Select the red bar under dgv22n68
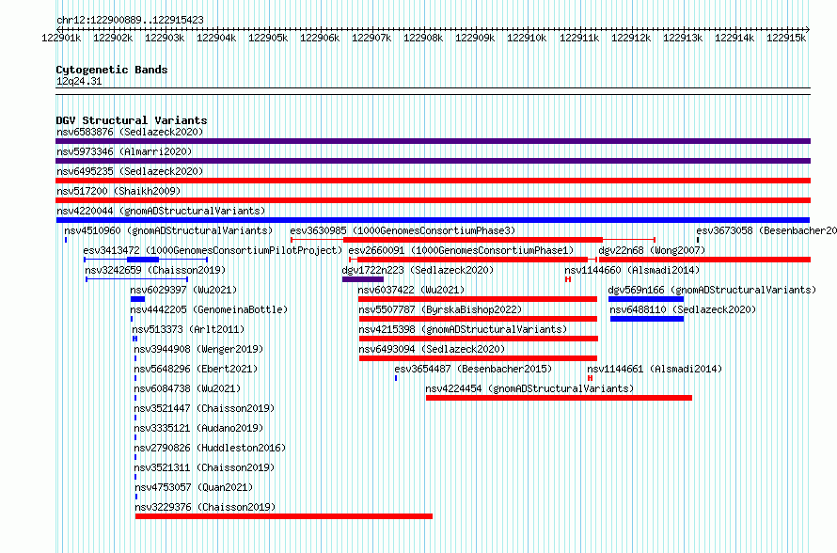 704,260
